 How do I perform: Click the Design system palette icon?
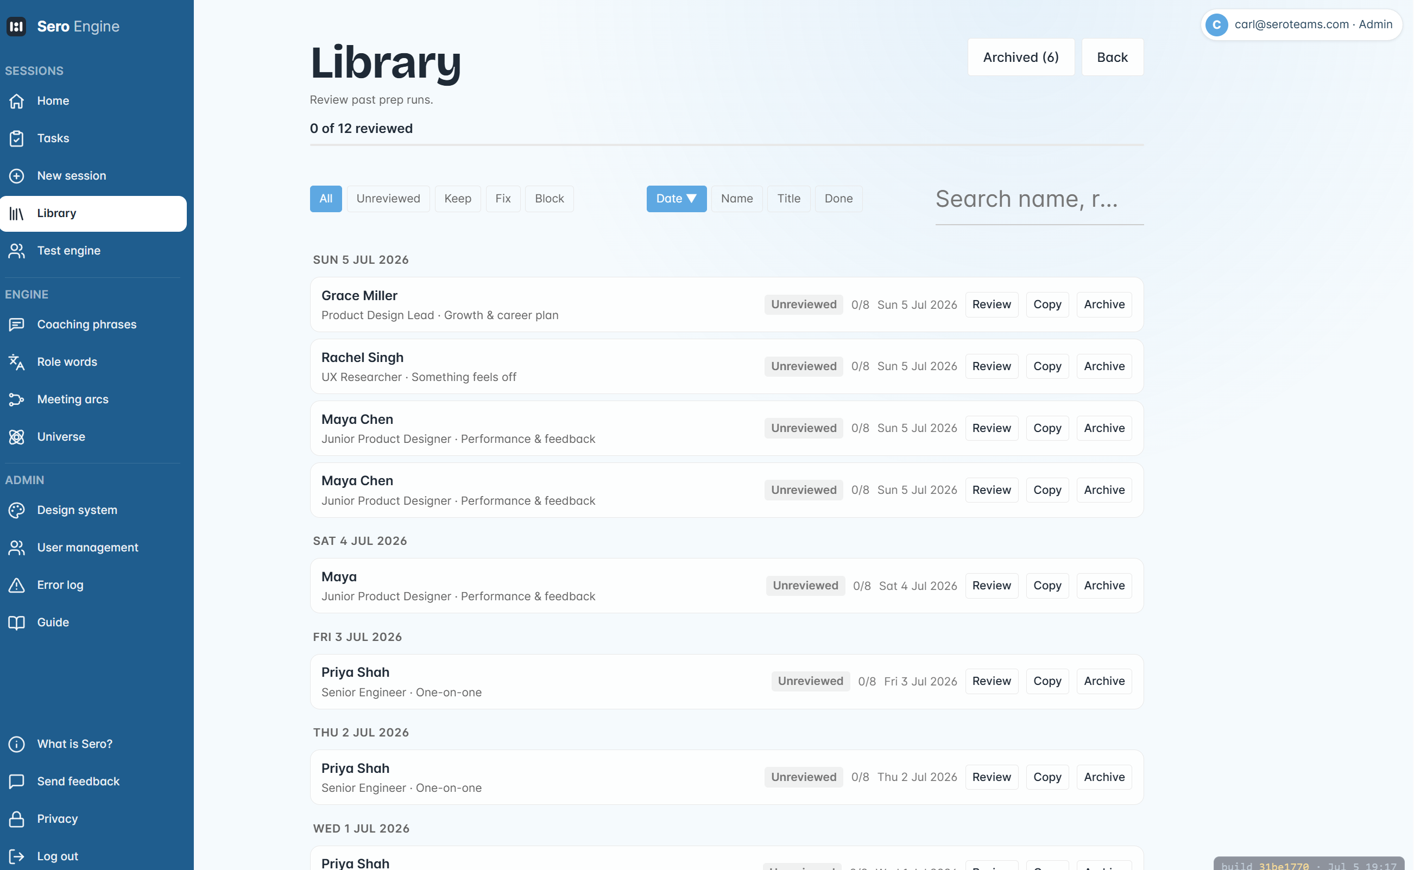pyautogui.click(x=17, y=510)
